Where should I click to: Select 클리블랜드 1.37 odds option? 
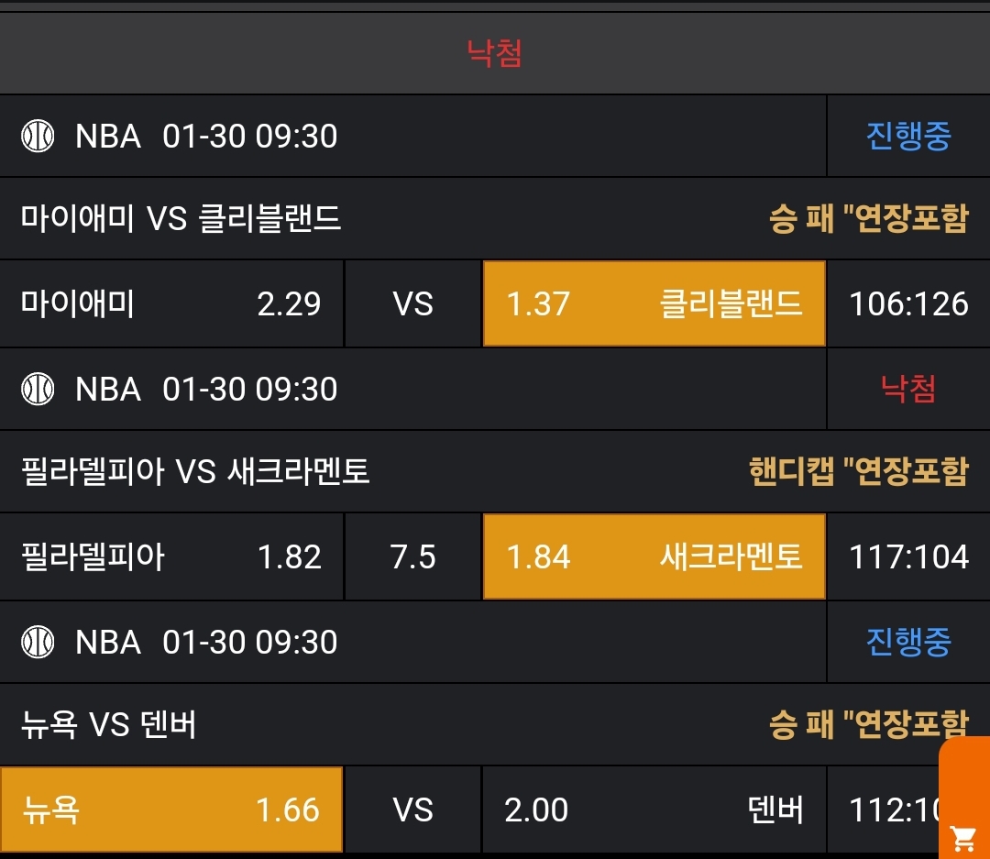(654, 303)
